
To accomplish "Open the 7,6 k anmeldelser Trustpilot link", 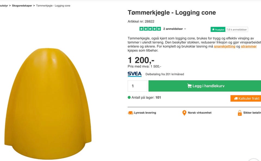I will 237,29.
